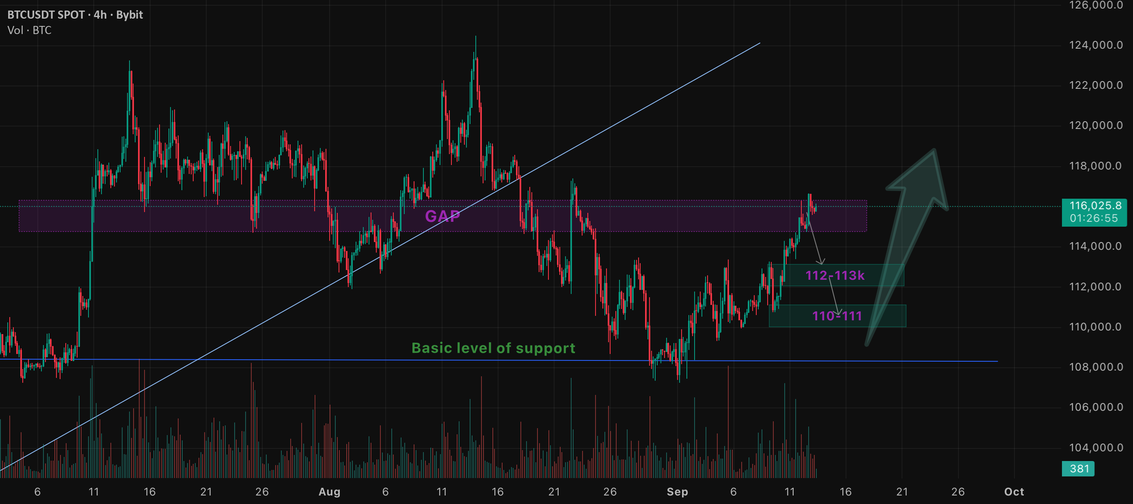Click the 110-111 target zone label

837,316
